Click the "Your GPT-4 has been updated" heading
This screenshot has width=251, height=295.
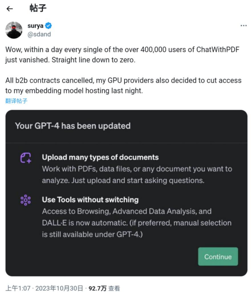pos(73,126)
